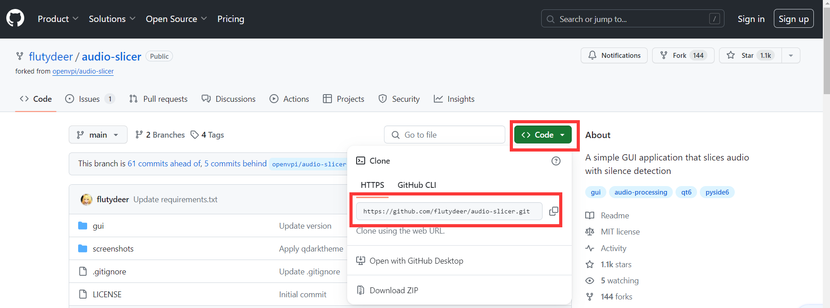The width and height of the screenshot is (830, 308).
Task: Switch to the Insights tab
Action: 454,99
